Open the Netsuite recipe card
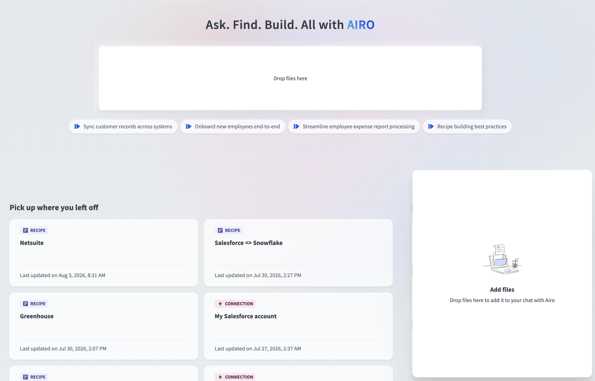 point(104,253)
